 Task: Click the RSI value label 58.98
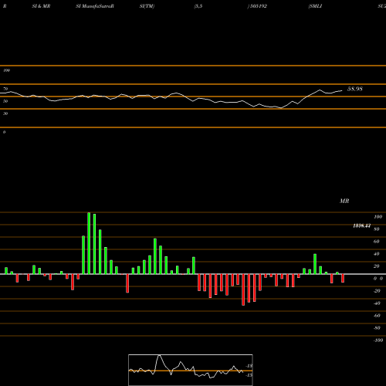tap(355, 89)
